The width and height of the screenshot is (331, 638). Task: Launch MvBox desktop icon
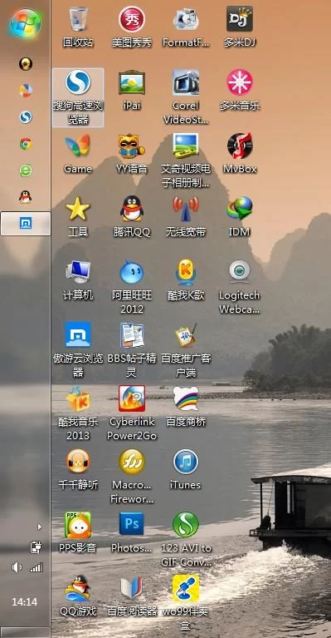tap(239, 154)
